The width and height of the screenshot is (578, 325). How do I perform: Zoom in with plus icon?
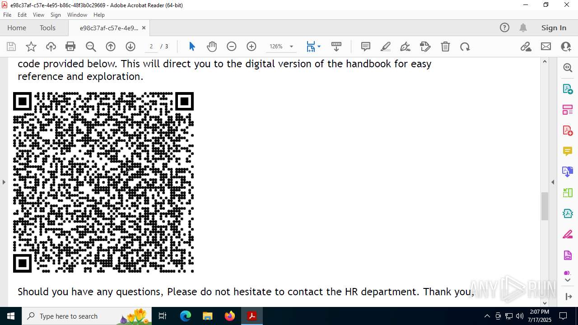tap(252, 46)
